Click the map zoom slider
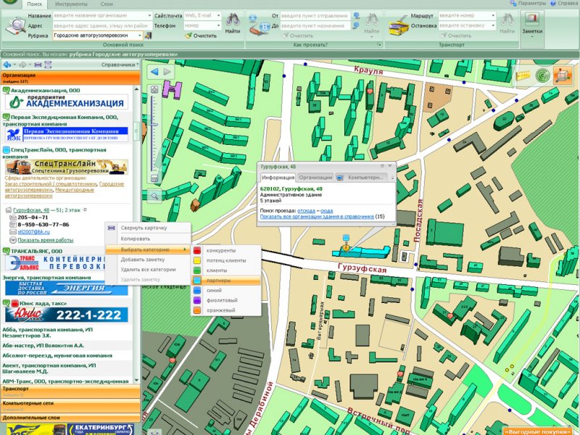 click(154, 134)
